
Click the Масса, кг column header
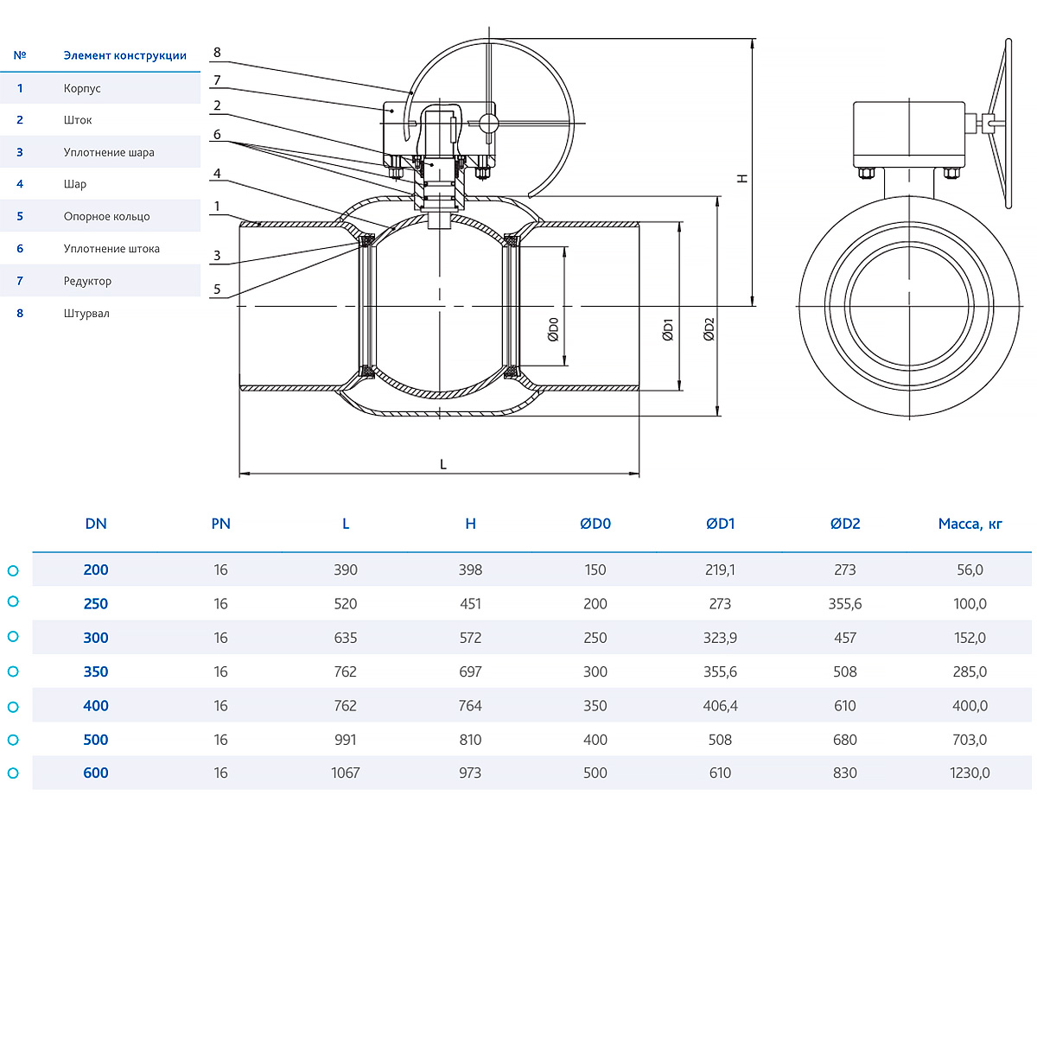(970, 524)
